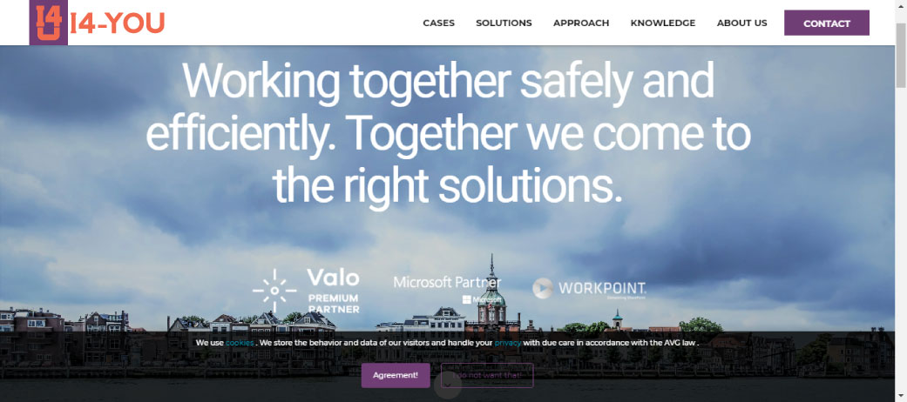Image resolution: width=907 pixels, height=402 pixels.
Task: Open the Cases menu item
Action: [x=438, y=23]
